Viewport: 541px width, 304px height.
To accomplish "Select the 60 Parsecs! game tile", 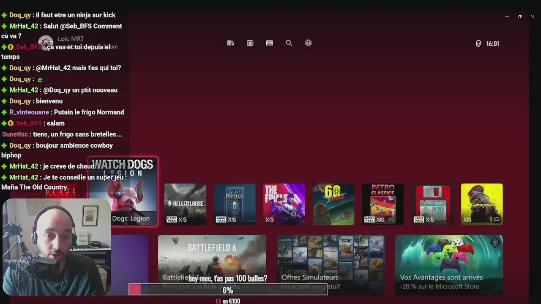I will [x=333, y=204].
